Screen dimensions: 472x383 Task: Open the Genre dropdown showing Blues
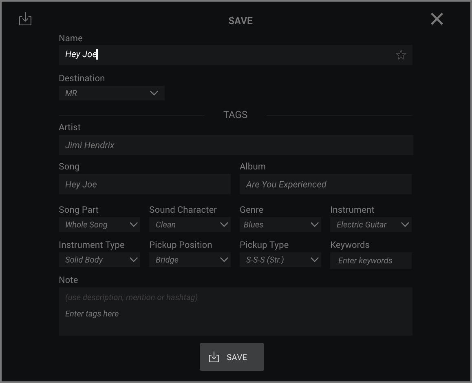point(280,225)
